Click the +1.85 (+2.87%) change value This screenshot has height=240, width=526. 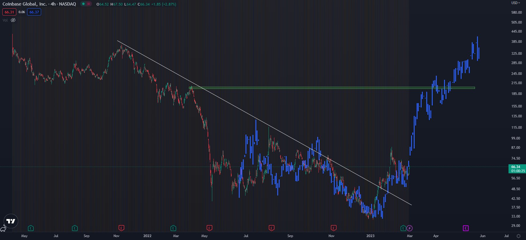[164, 4]
